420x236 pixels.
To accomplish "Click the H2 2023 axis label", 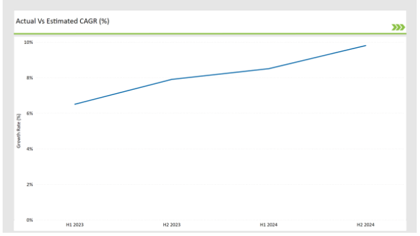I will click(172, 225).
